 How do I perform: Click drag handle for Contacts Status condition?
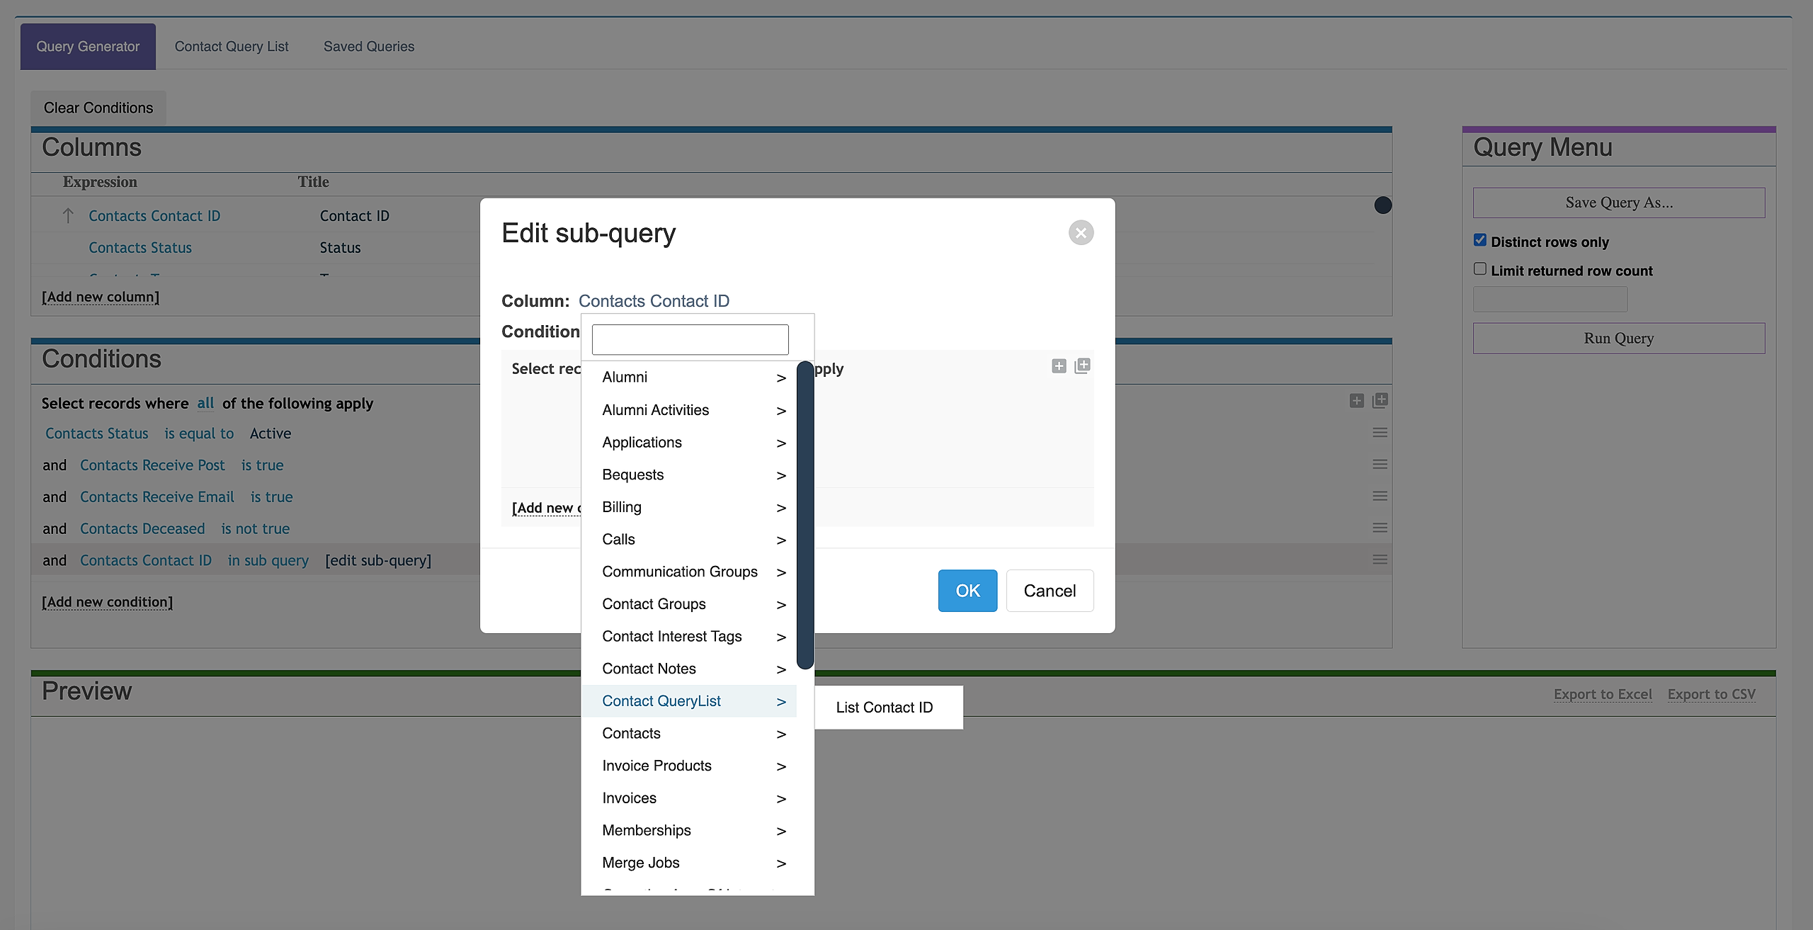click(1380, 433)
